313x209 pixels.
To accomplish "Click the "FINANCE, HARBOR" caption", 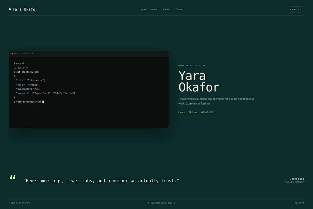I will 294,182.
